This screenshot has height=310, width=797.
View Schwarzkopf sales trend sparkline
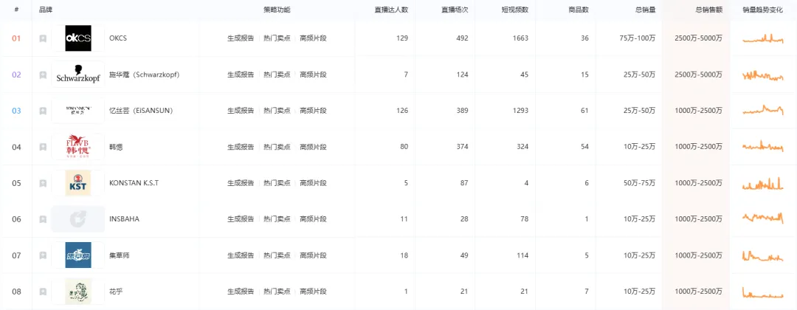pos(763,76)
